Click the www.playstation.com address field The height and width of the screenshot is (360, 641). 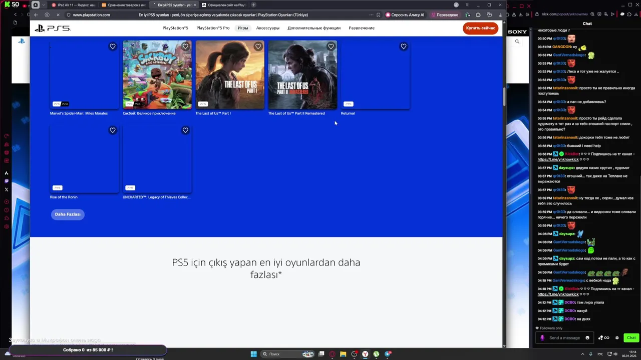pos(91,15)
